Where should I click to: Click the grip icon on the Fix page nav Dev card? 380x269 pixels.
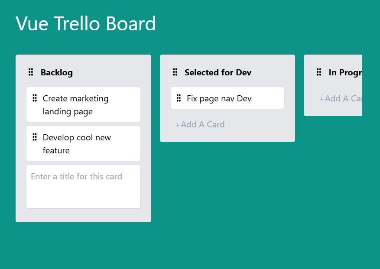pyautogui.click(x=179, y=98)
